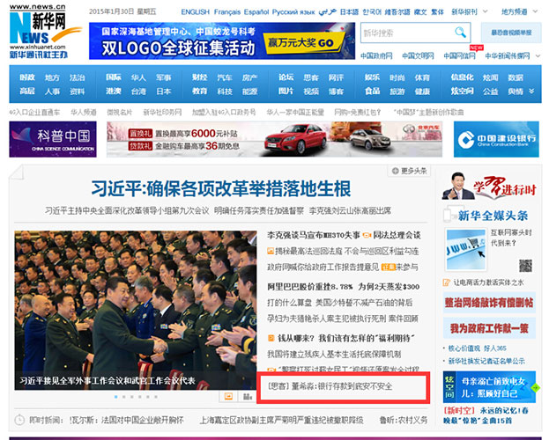Open the 4G入口企业直通车 link
This screenshot has width=549, height=440.
point(34,113)
